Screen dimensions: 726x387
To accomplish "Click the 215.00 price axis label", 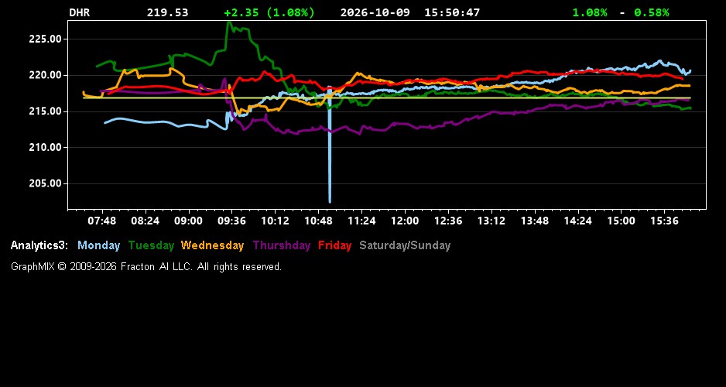I will tap(46, 111).
